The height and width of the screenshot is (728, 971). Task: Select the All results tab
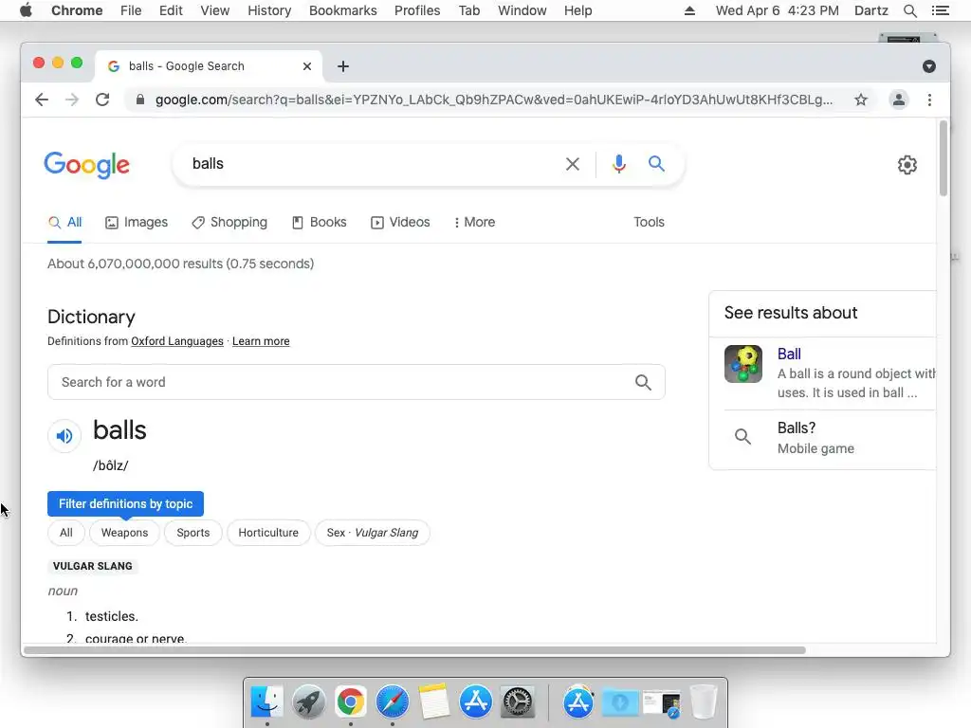click(x=65, y=222)
